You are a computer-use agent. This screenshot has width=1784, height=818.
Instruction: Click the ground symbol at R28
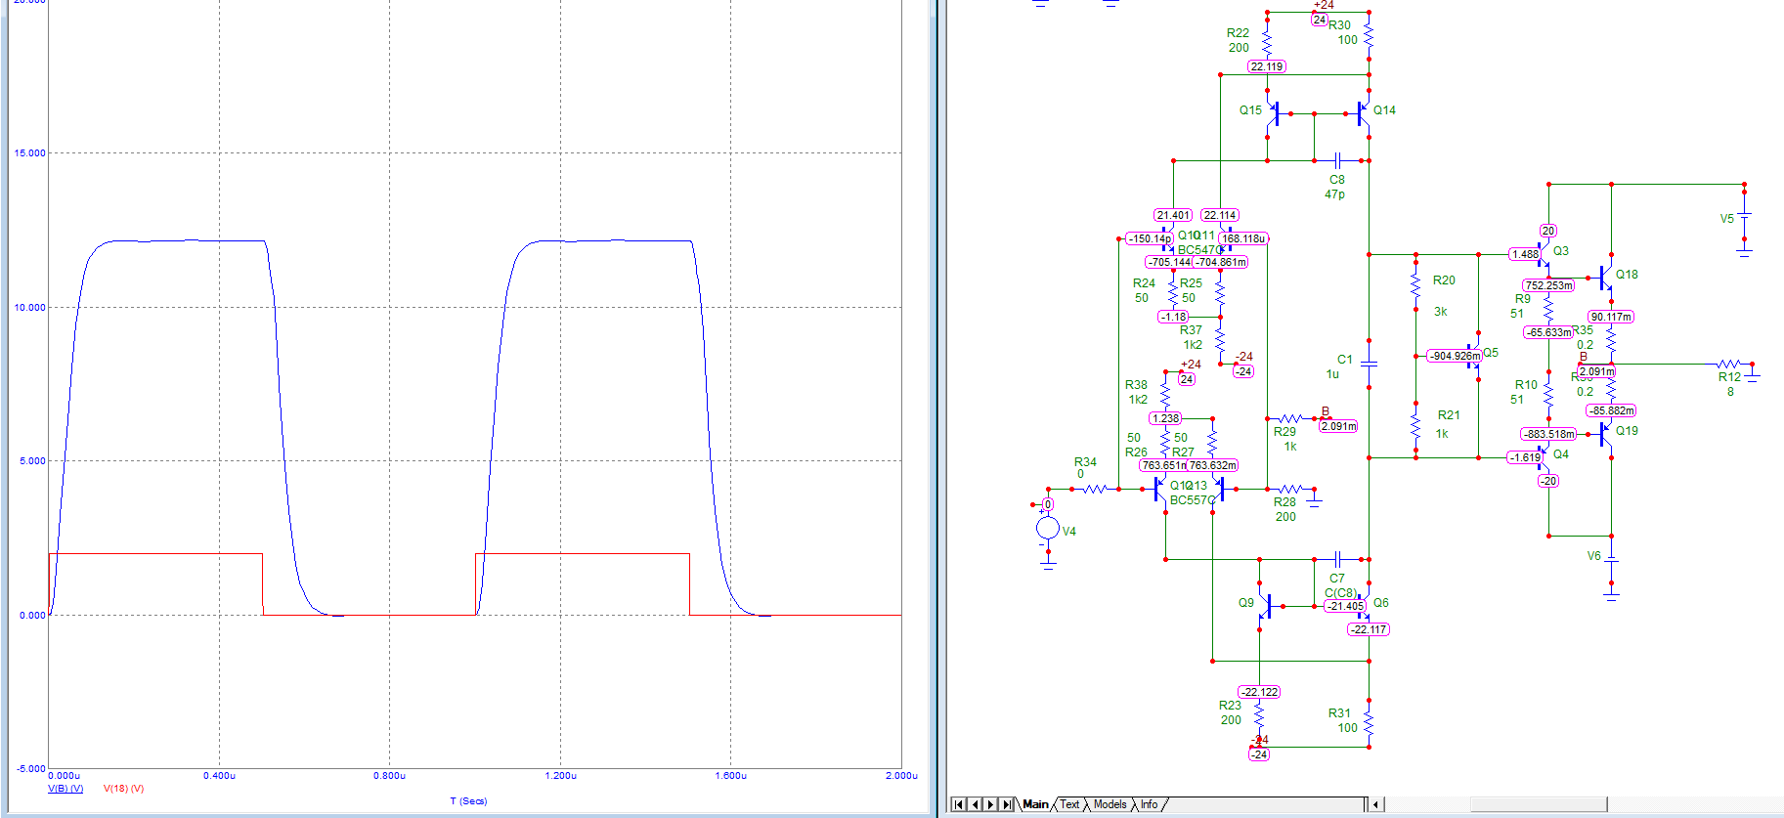point(1315,499)
